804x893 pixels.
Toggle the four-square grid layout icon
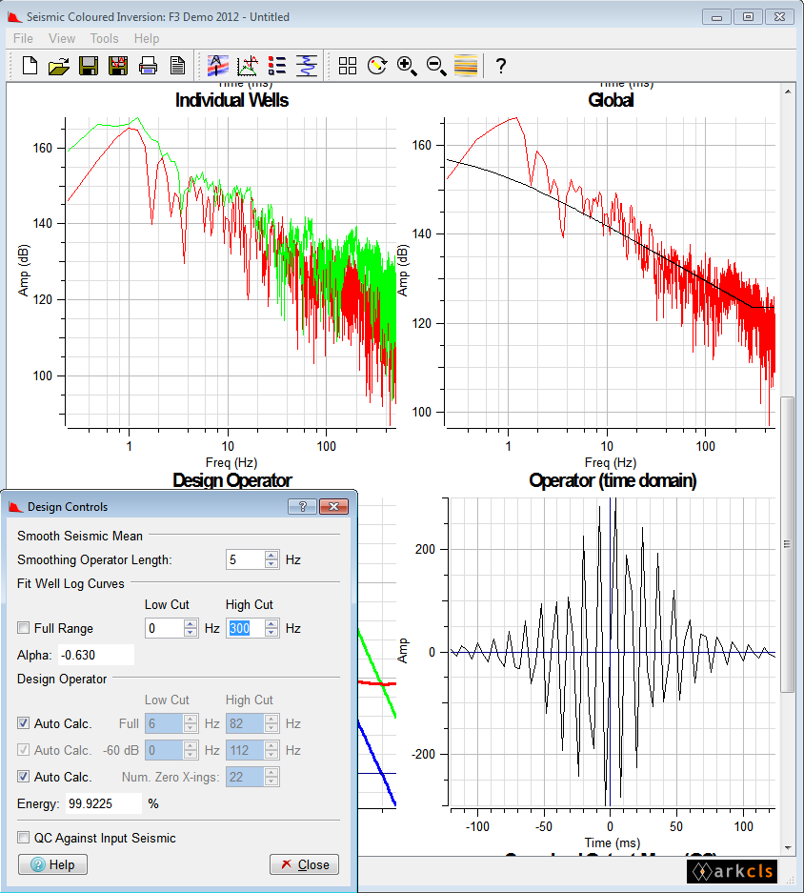pos(348,66)
